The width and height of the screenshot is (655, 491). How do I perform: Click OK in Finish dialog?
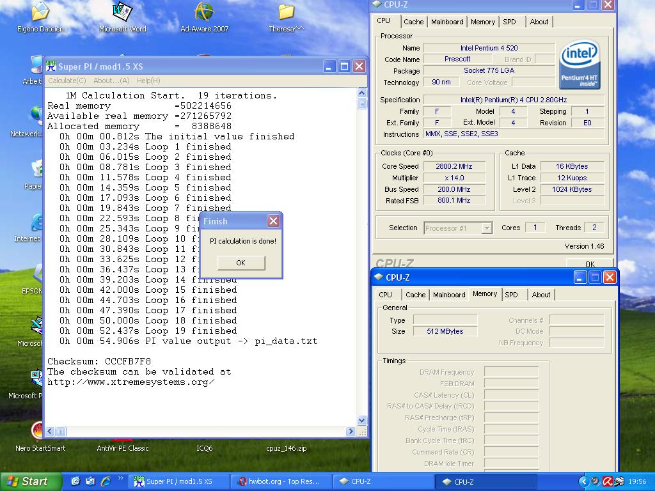[x=241, y=263]
